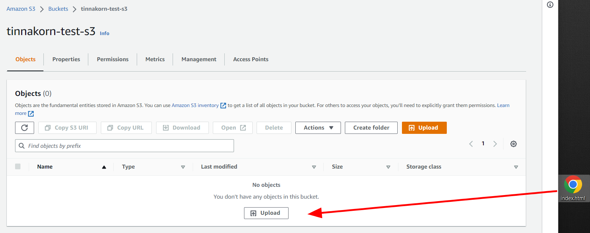Switch to the Management tab
This screenshot has height=233, width=590.
click(x=199, y=59)
